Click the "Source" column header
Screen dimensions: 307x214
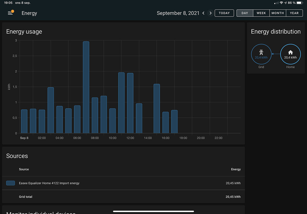coord(24,169)
